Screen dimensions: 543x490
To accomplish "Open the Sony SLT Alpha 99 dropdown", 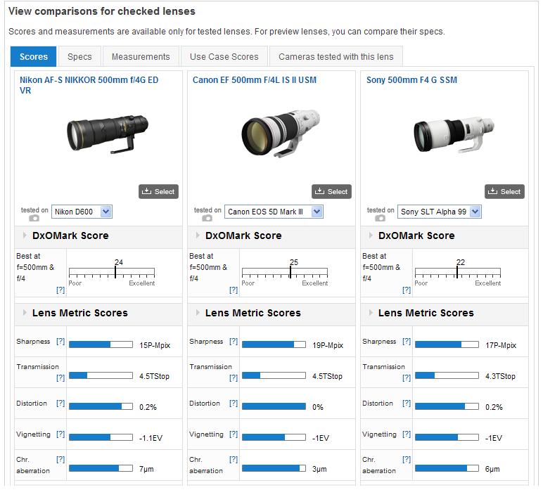I will point(439,212).
